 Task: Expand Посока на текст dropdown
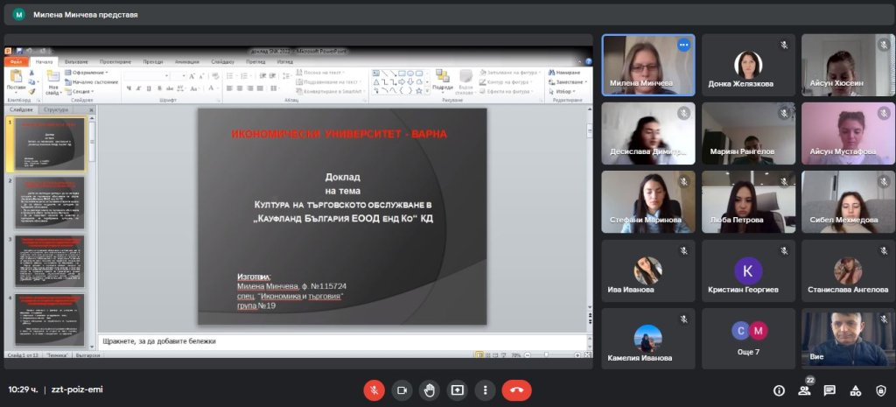320,73
